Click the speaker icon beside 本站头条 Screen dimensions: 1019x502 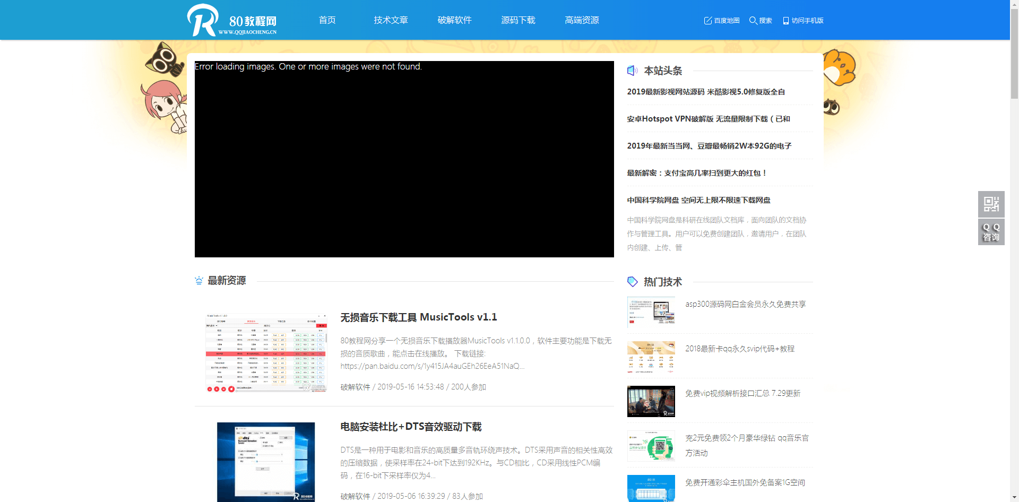(x=632, y=71)
